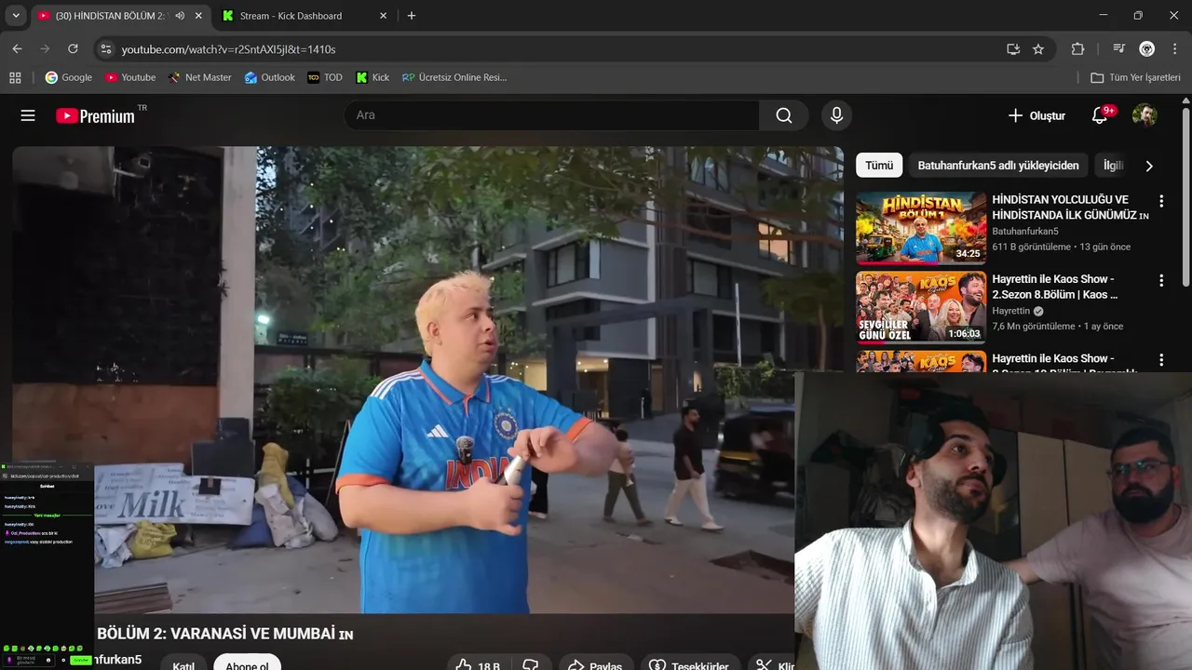Open options menu for Hindistan Yolculuğu video

(x=1160, y=201)
